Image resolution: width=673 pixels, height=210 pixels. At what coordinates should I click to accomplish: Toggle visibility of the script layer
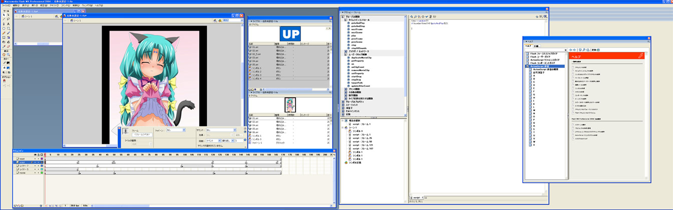pos(35,162)
